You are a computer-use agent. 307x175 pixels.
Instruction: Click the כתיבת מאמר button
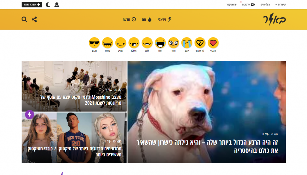click(x=32, y=5)
